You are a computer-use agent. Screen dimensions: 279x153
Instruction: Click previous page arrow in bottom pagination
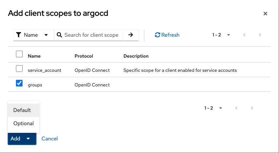[237, 108]
